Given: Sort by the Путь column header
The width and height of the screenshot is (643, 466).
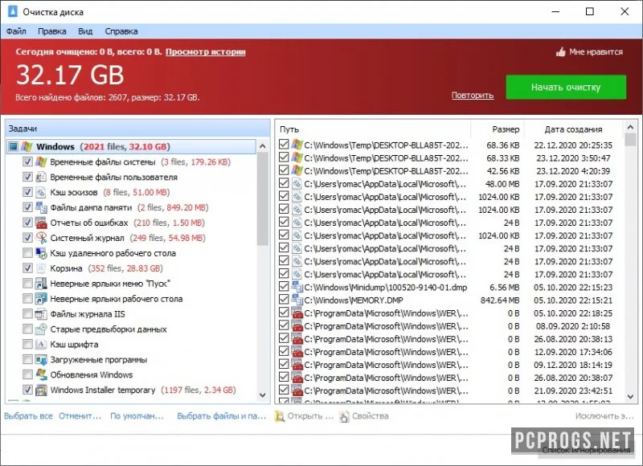Looking at the screenshot, I should click(372, 129).
